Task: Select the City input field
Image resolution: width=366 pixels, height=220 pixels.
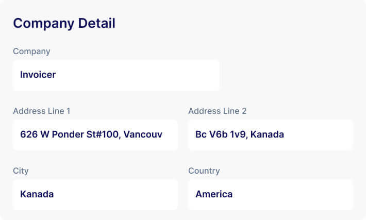Action: (x=95, y=194)
